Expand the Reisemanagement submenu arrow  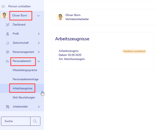[x=39, y=52]
